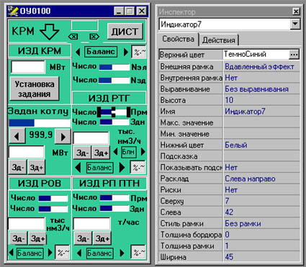The height and width of the screenshot is (267, 306).
Task: Click the ДИСТ button
Action: coord(125,31)
